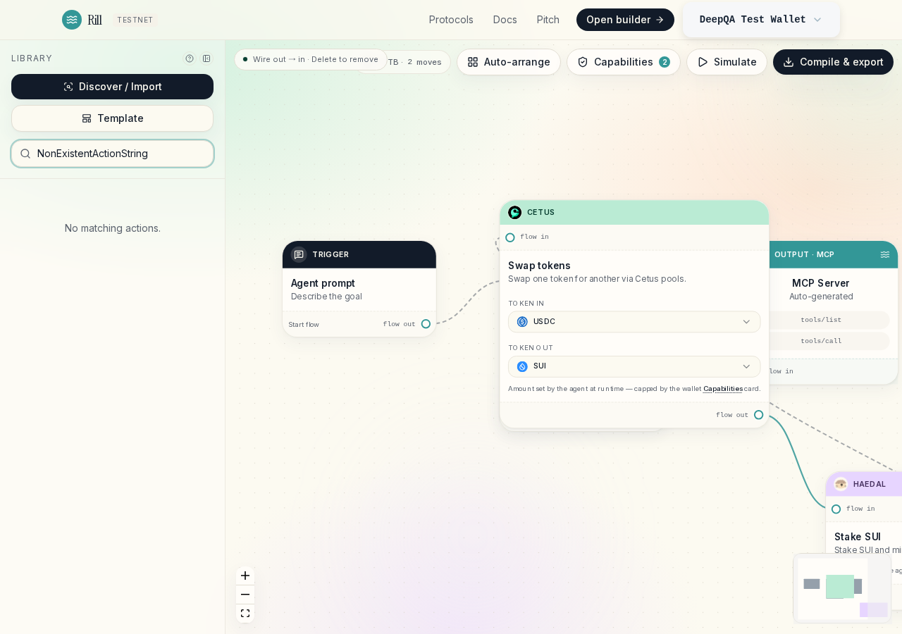Select the tools/list entry in MCP Server
The height and width of the screenshot is (634, 902).
tap(821, 320)
